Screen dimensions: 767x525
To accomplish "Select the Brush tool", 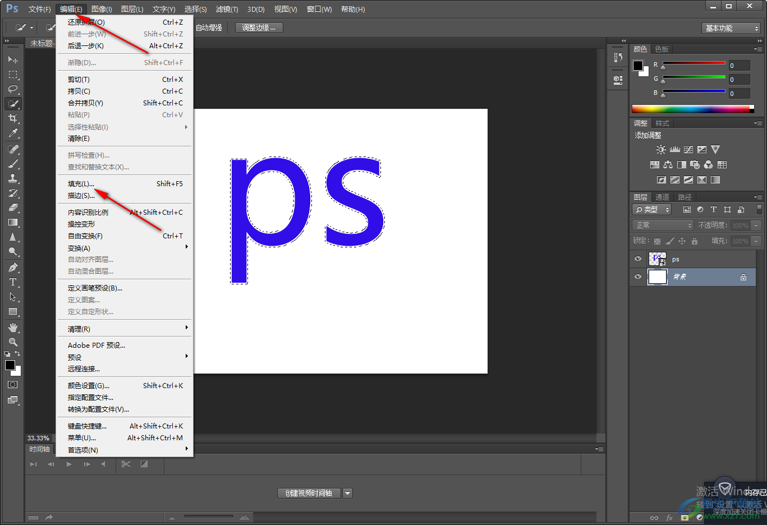I will (13, 164).
